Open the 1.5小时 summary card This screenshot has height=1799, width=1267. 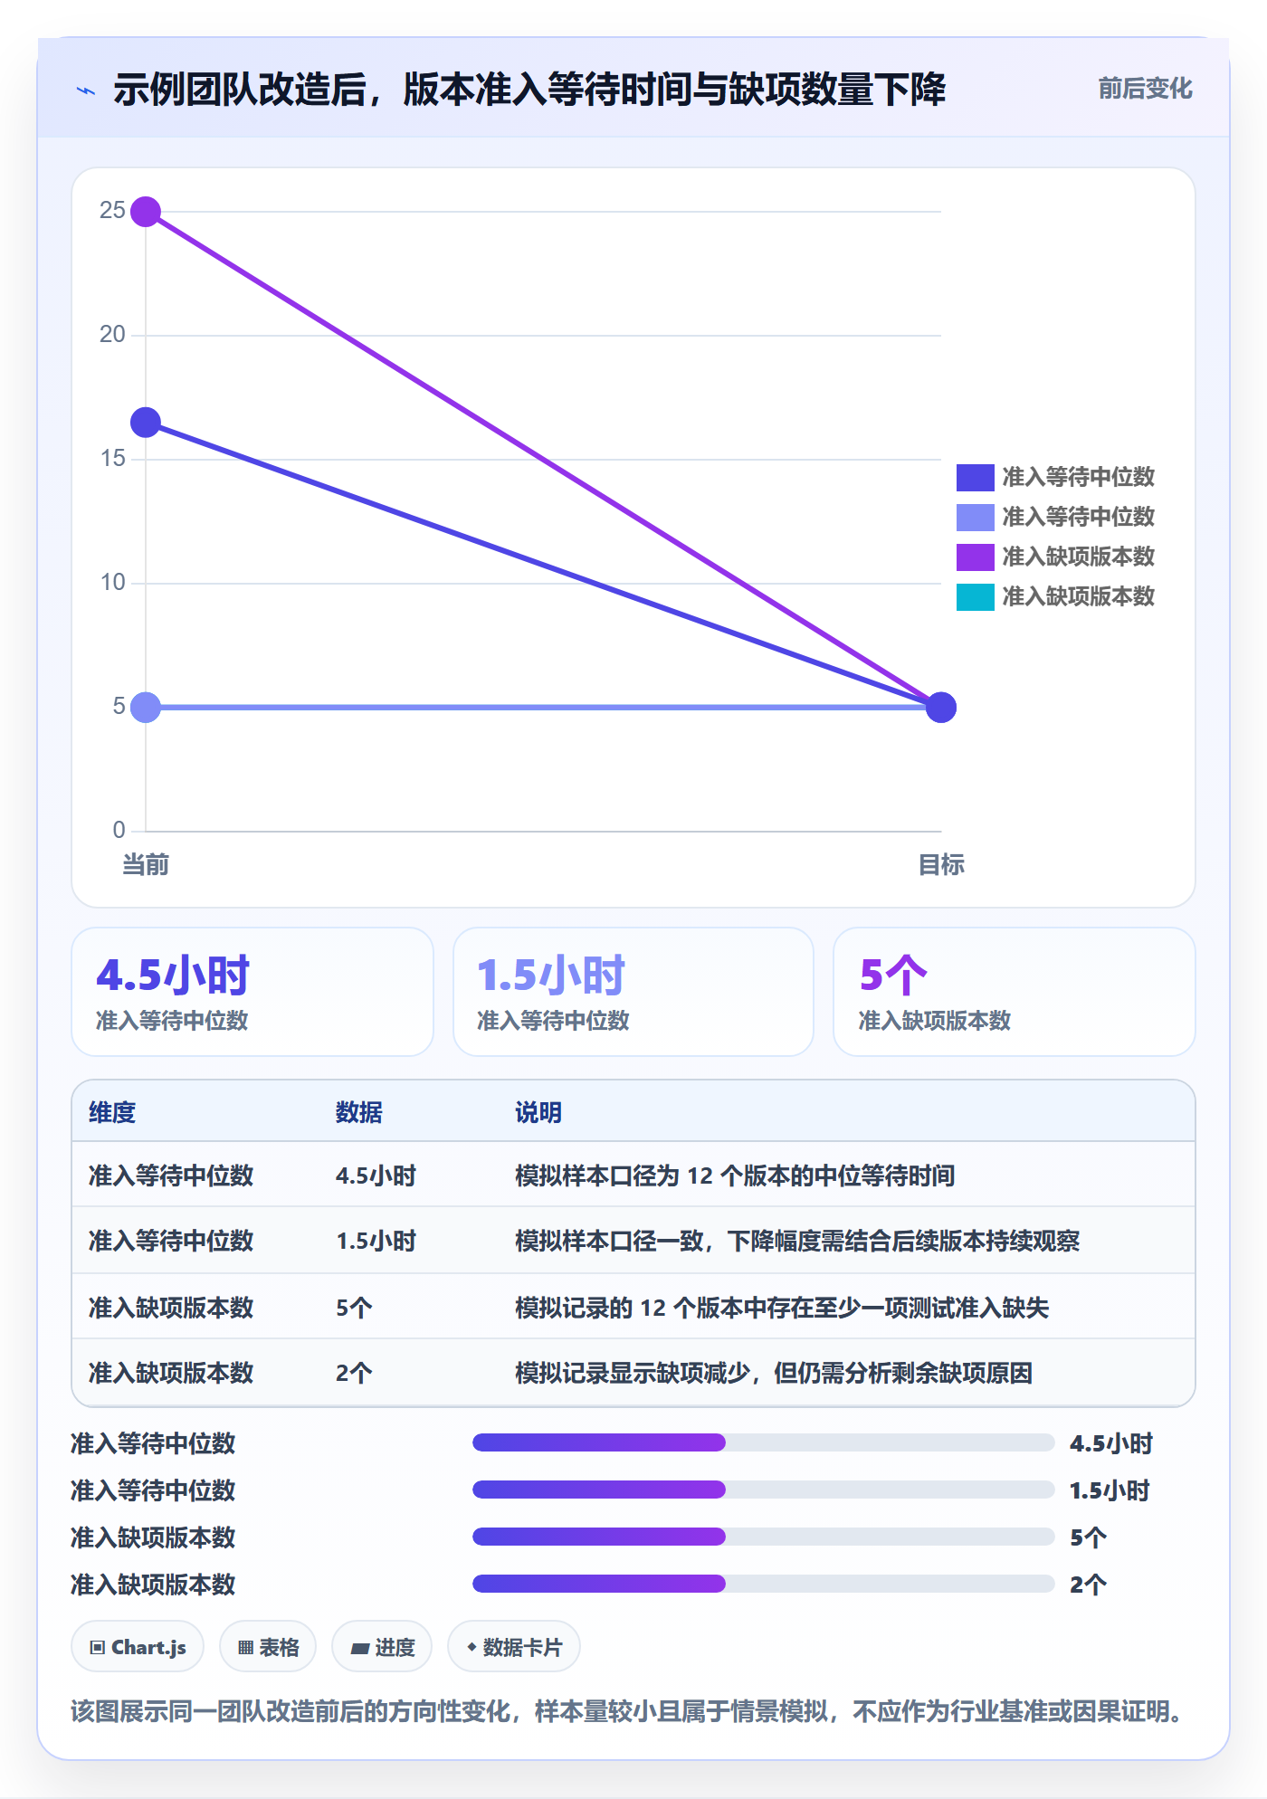tap(633, 992)
